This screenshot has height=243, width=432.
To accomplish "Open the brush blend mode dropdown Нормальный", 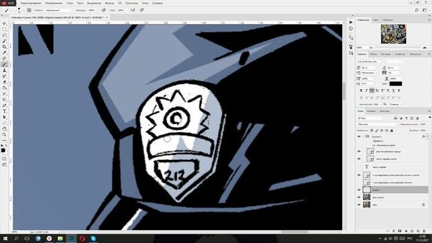I will [x=59, y=10].
